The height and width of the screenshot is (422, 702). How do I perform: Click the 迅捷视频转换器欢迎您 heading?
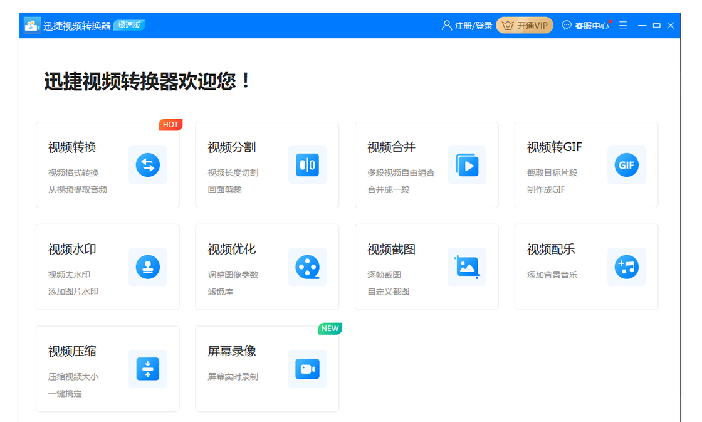tap(148, 81)
